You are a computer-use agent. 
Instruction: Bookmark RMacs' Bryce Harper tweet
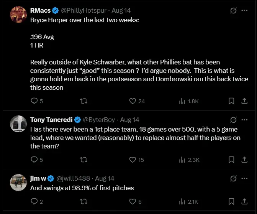click(x=231, y=101)
